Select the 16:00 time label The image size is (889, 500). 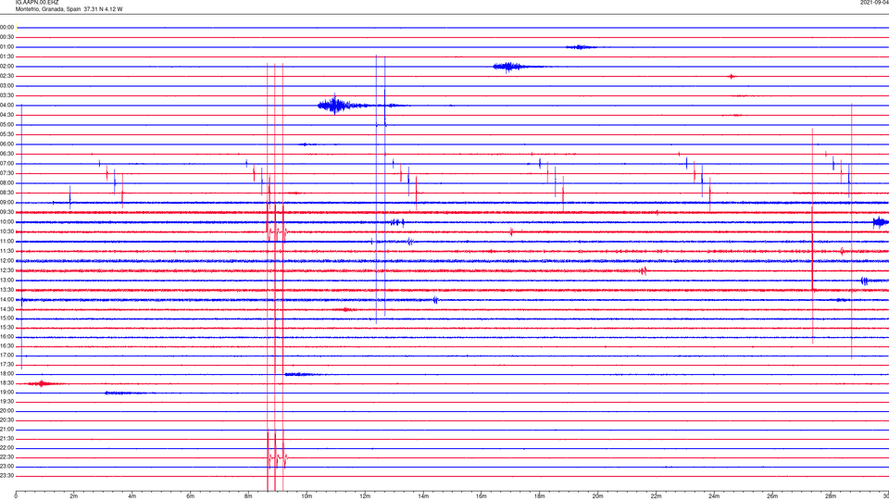click(x=6, y=337)
